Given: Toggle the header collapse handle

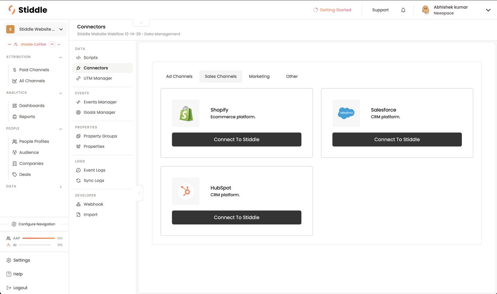Looking at the screenshot, I should (141, 23).
